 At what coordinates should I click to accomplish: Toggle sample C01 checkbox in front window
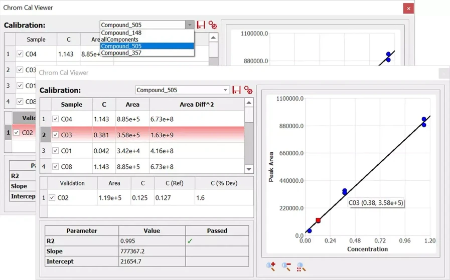55,151
